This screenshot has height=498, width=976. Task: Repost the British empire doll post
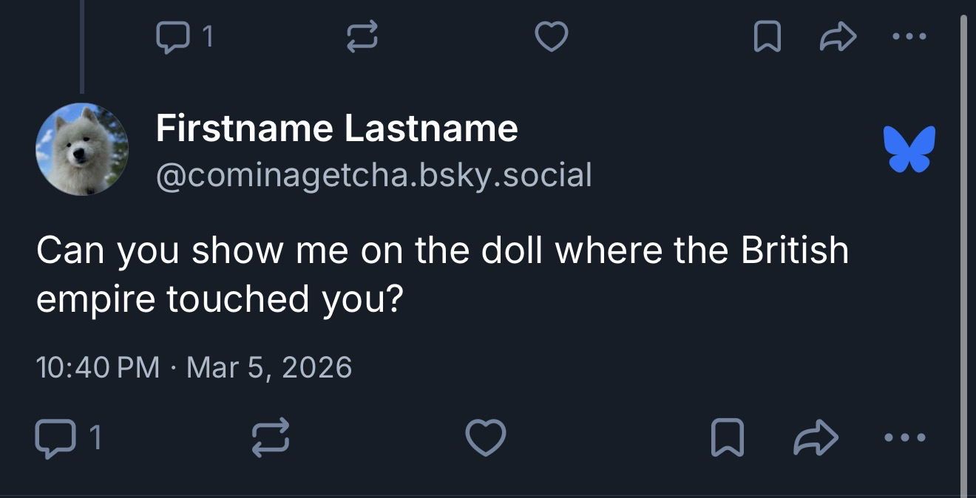click(270, 437)
